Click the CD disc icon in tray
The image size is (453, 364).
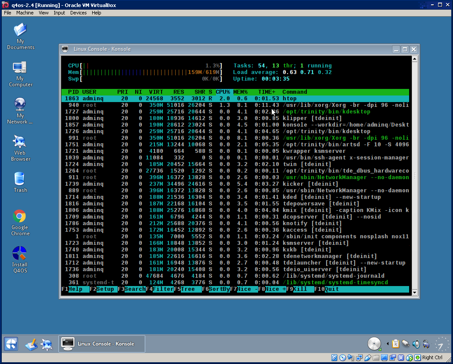click(x=374, y=344)
